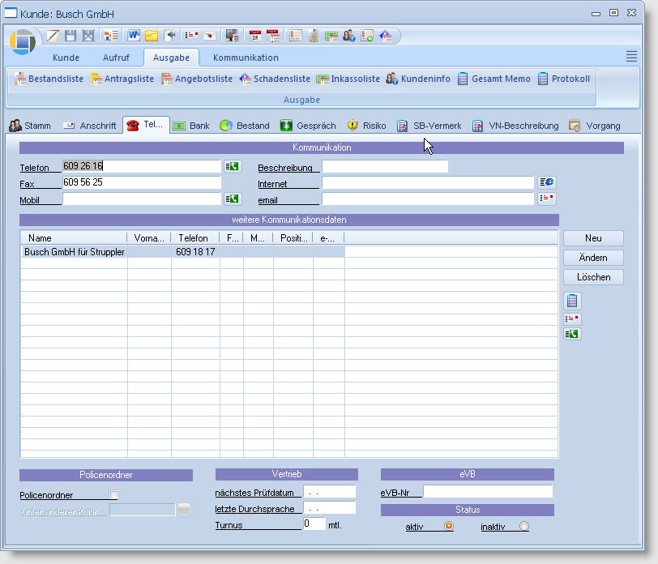This screenshot has width=658, height=564.
Task: Click the yellow folder icon in quick toolbar
Action: pos(152,36)
